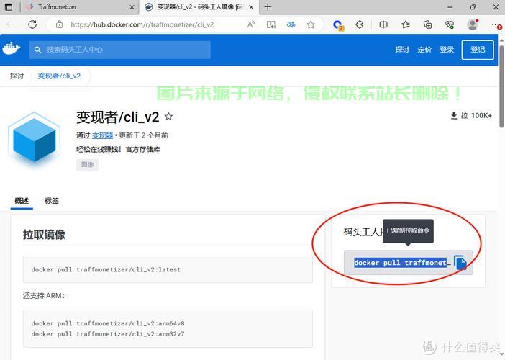Click the Docker Hub search field
Image resolution: width=505 pixels, height=360 pixels.
[119, 50]
